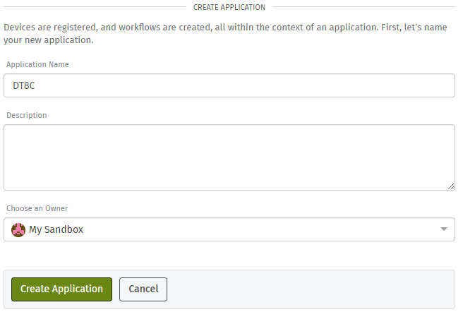Viewport: 463px width, 312px height.
Task: Click the Application Name label
Action: tap(37, 64)
